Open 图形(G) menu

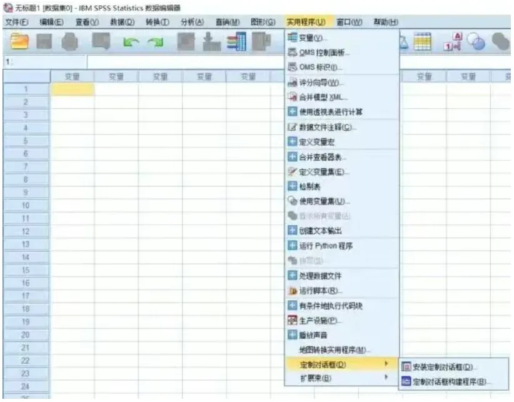pyautogui.click(x=263, y=22)
